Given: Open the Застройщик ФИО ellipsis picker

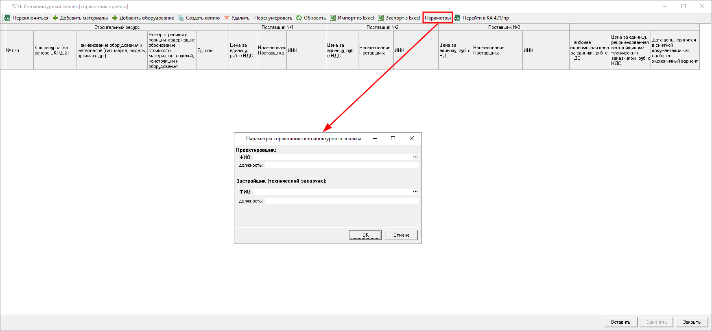Looking at the screenshot, I should click(x=415, y=192).
